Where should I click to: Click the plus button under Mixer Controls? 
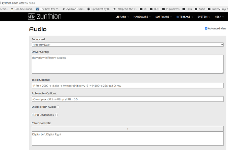pyautogui.click(x=128, y=129)
